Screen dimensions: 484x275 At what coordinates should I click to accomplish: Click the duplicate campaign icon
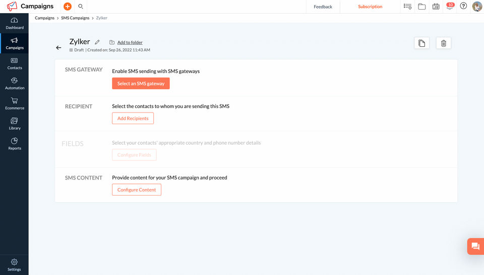pyautogui.click(x=421, y=43)
